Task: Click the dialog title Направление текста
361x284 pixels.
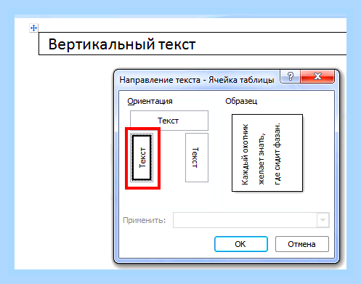Action: [197, 80]
